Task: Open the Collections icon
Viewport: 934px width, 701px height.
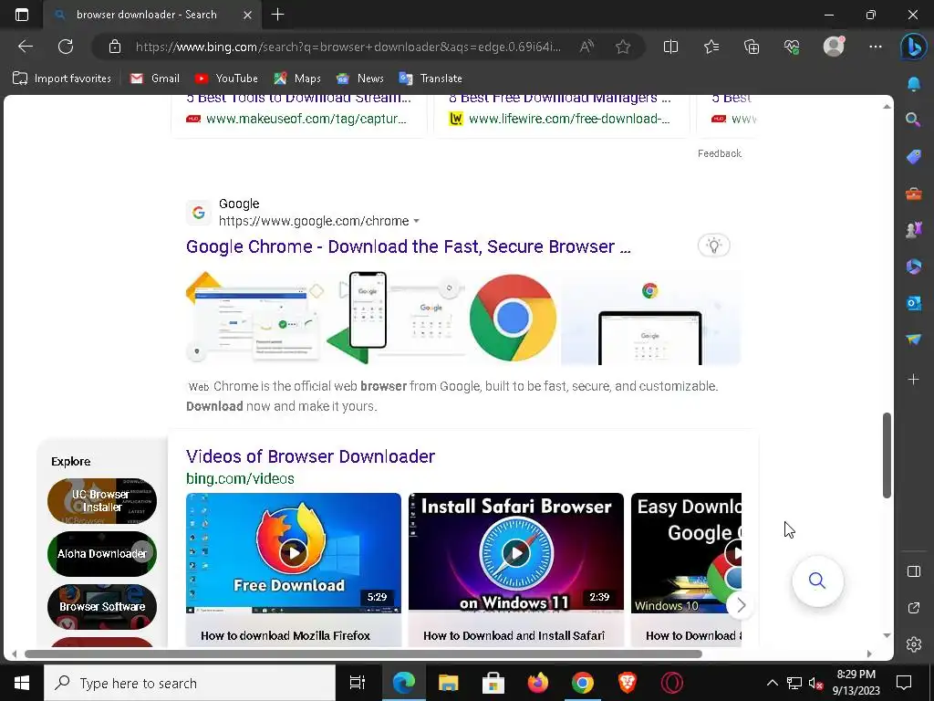Action: (x=752, y=47)
